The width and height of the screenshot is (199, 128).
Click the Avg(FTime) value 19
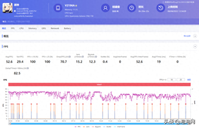159,62
